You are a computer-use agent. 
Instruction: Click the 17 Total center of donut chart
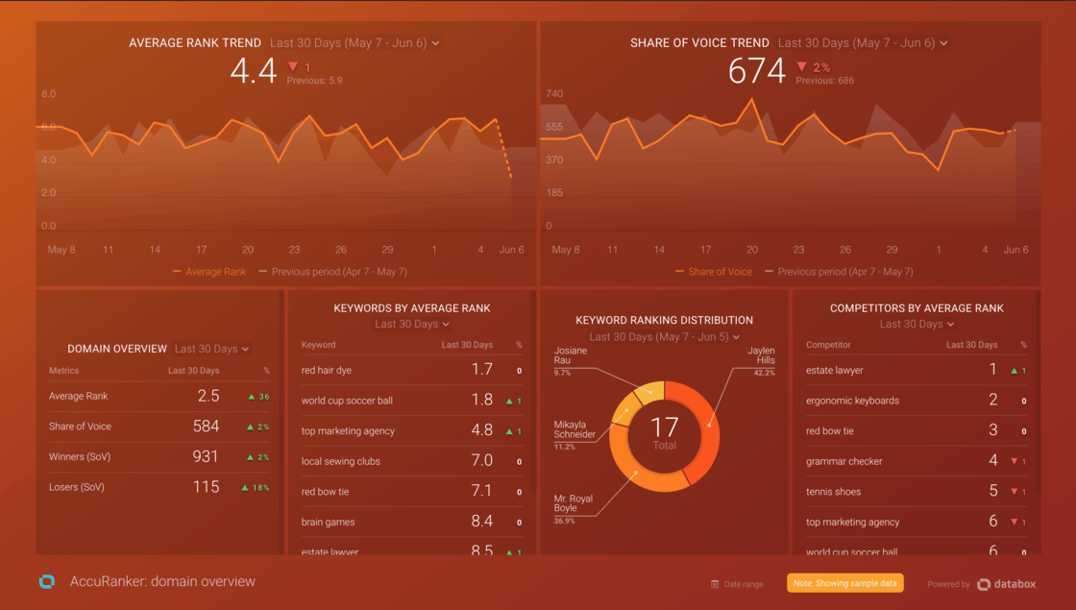coord(664,432)
